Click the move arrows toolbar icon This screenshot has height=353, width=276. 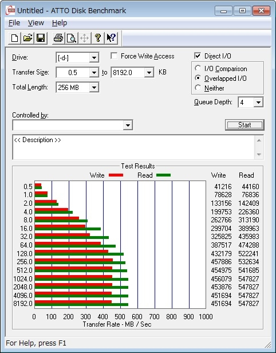point(84,38)
